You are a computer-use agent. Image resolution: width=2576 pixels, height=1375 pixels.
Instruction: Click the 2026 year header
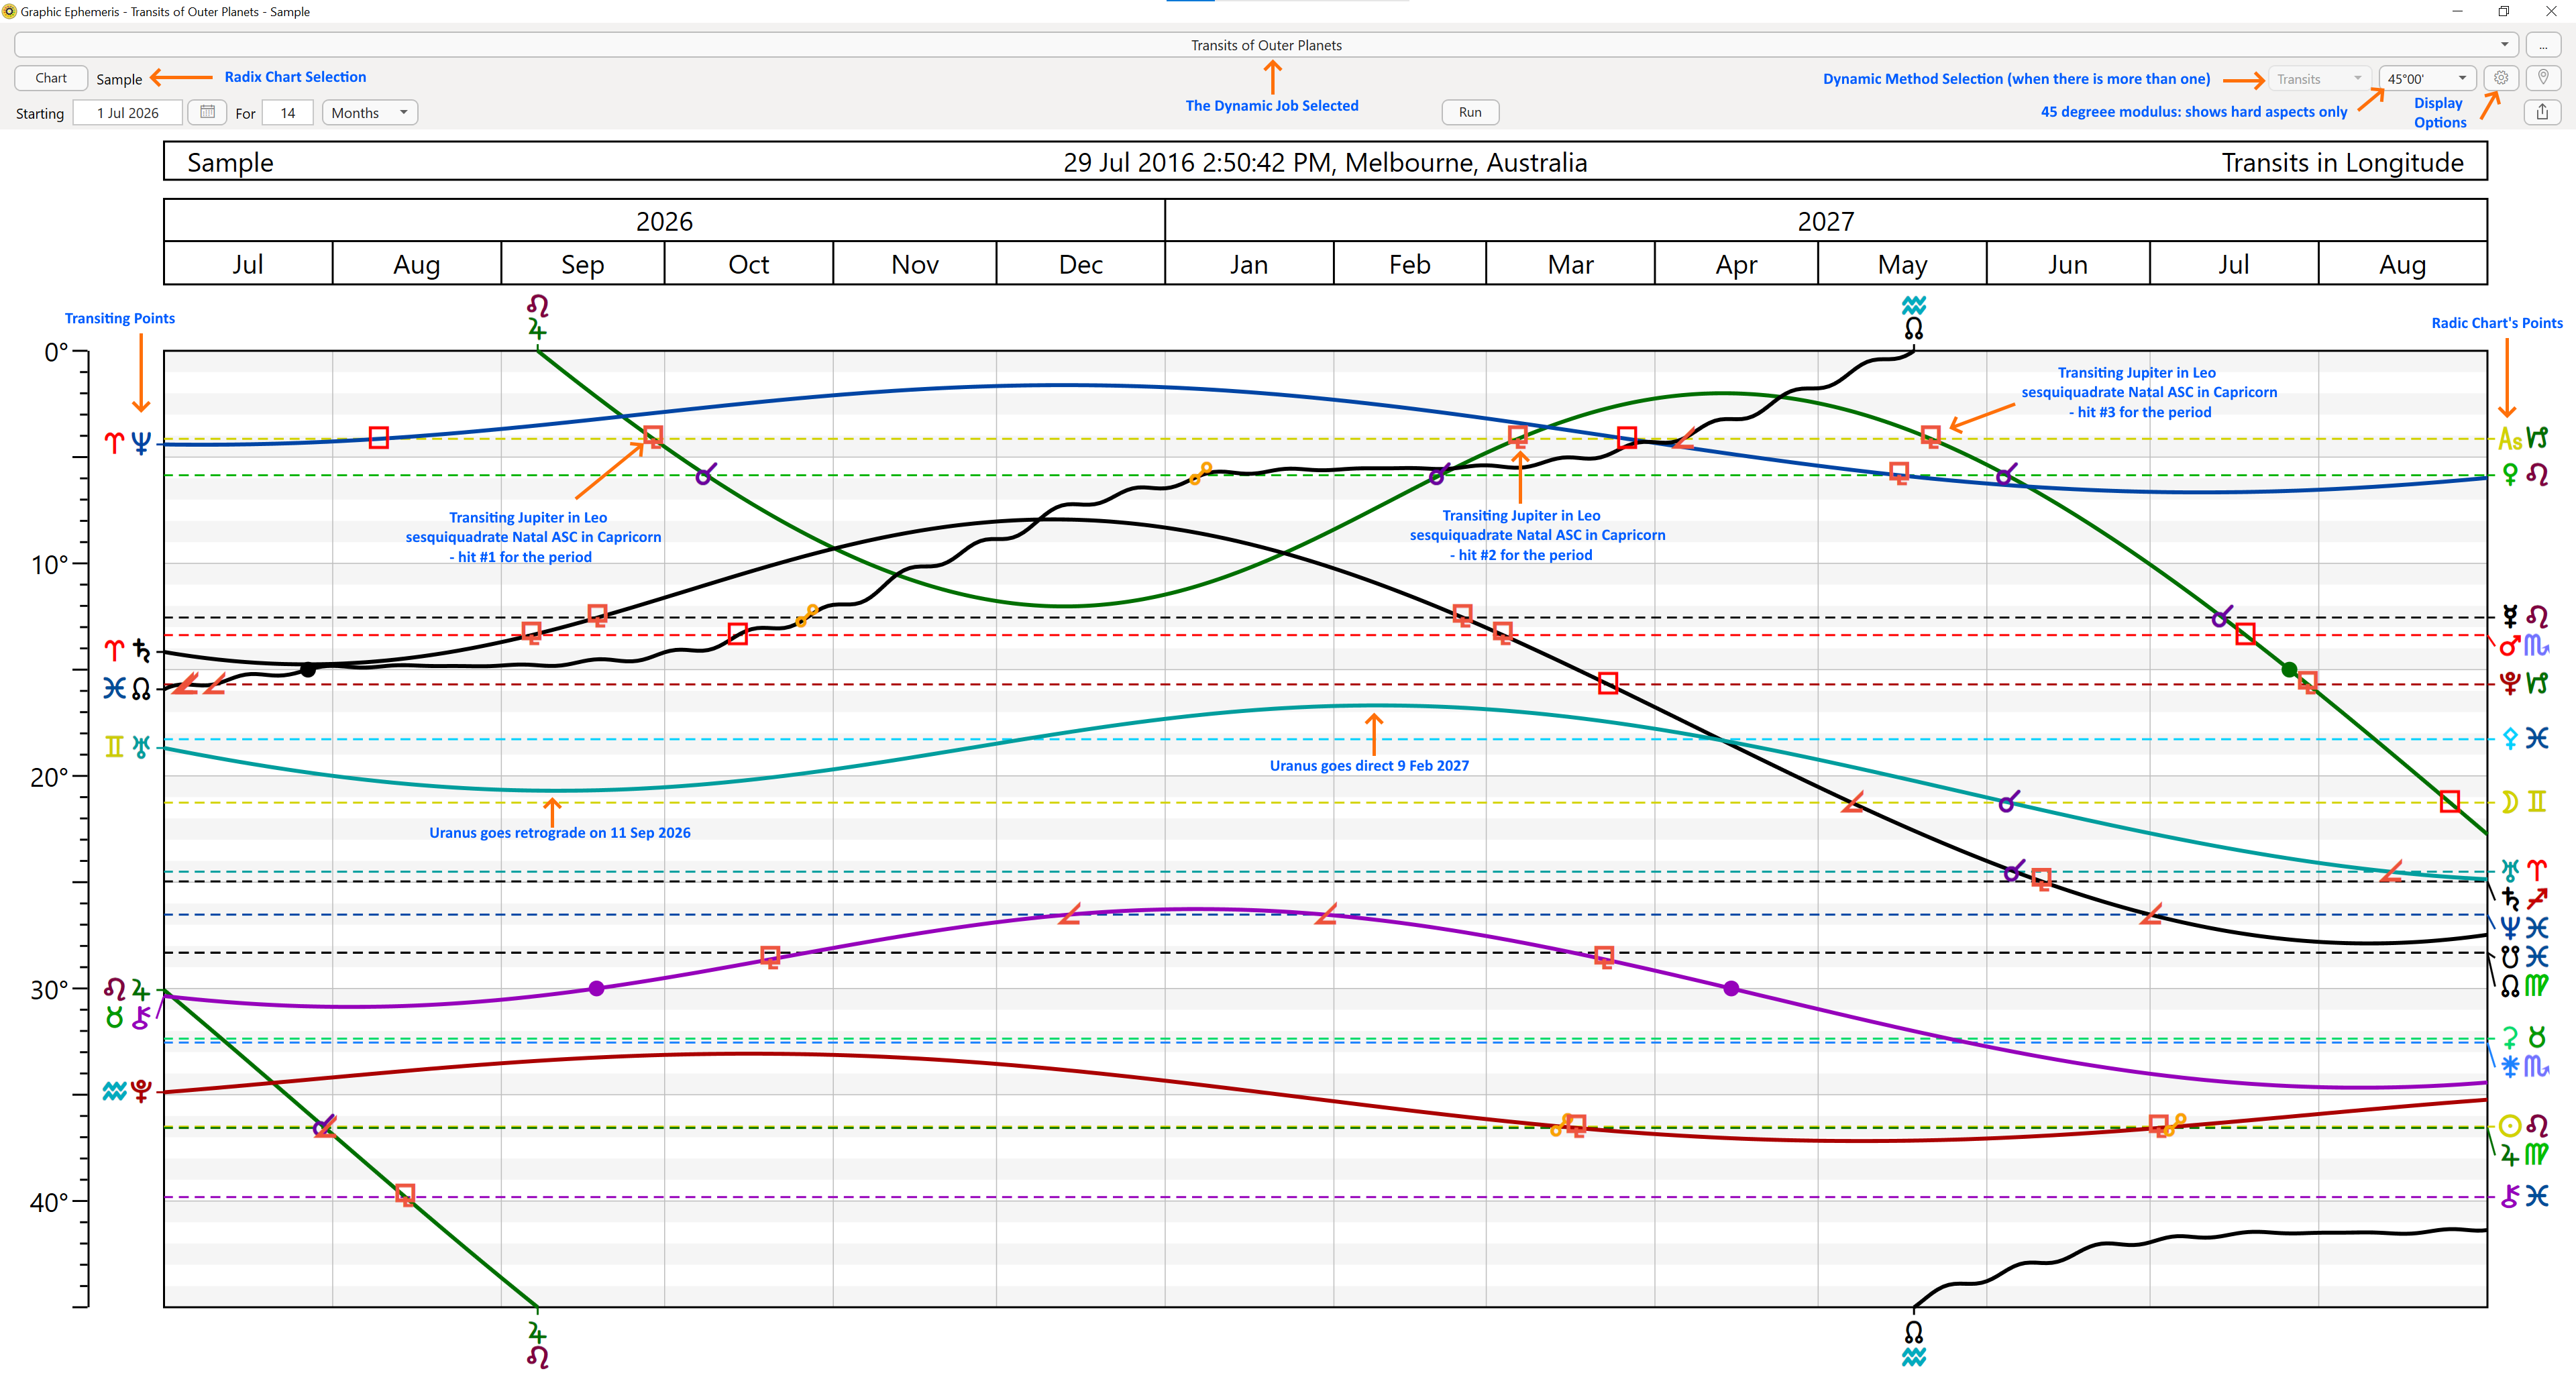[x=664, y=221]
